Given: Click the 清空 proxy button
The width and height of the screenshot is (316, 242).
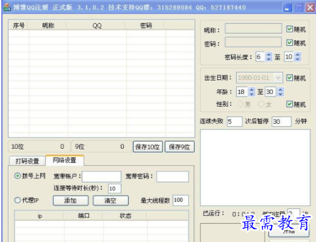Looking at the screenshot, I should click(x=110, y=201).
